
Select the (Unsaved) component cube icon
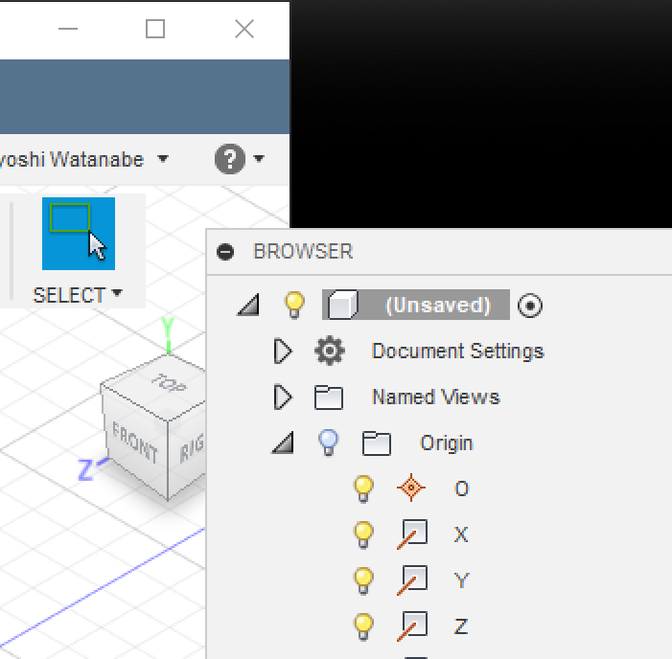coord(342,305)
